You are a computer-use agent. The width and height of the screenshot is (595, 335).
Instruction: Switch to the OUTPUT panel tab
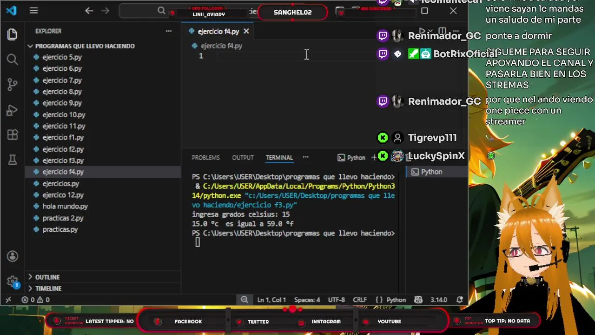(243, 157)
